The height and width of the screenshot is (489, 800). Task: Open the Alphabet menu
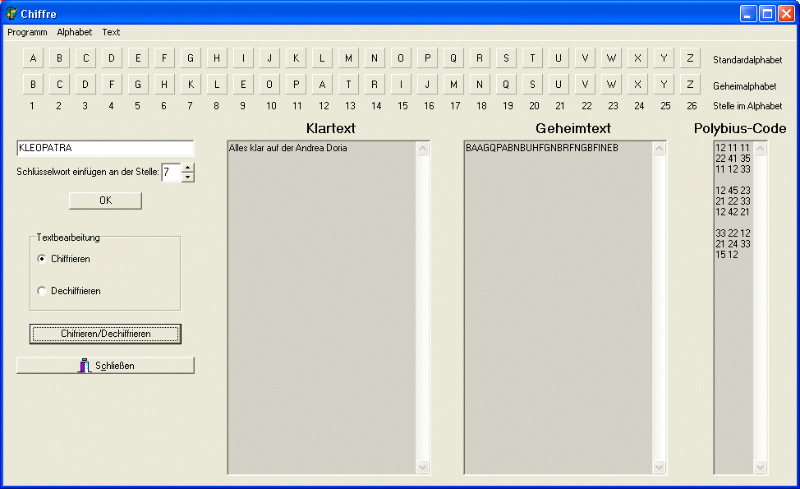coord(75,32)
